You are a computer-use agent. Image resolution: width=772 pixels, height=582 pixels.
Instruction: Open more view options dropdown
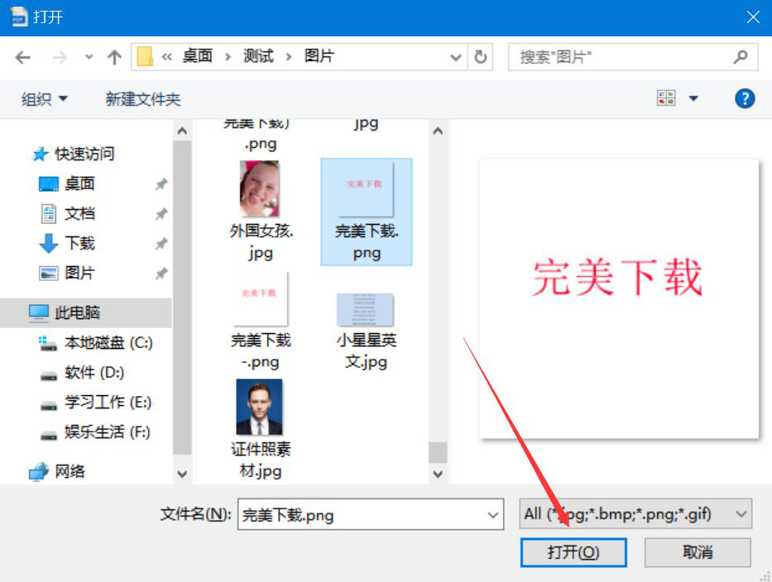click(693, 98)
